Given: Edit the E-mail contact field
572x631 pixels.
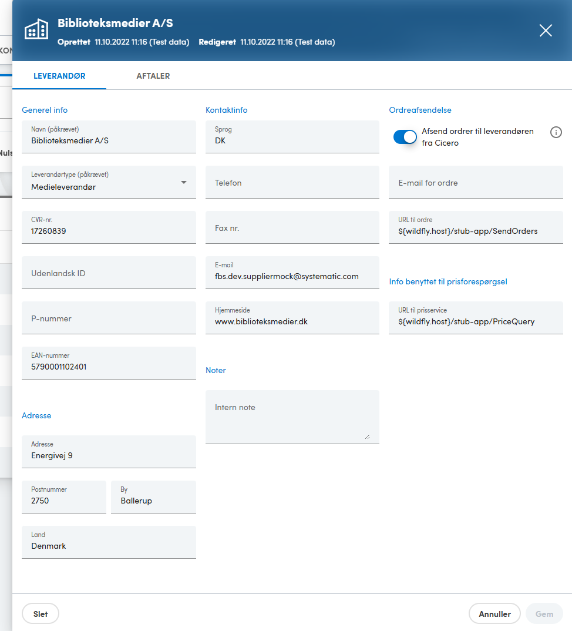Looking at the screenshot, I should (292, 273).
